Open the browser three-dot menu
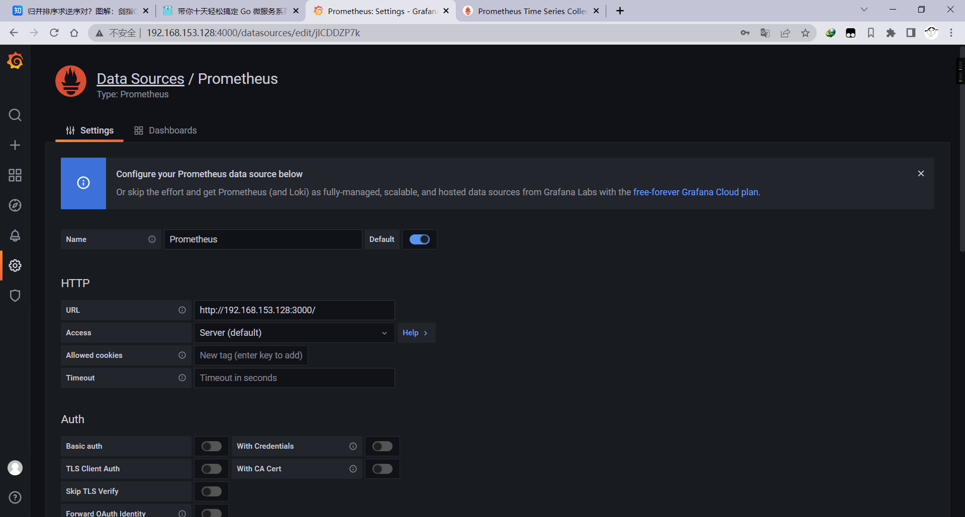Viewport: 965px width, 517px height. 951,33
